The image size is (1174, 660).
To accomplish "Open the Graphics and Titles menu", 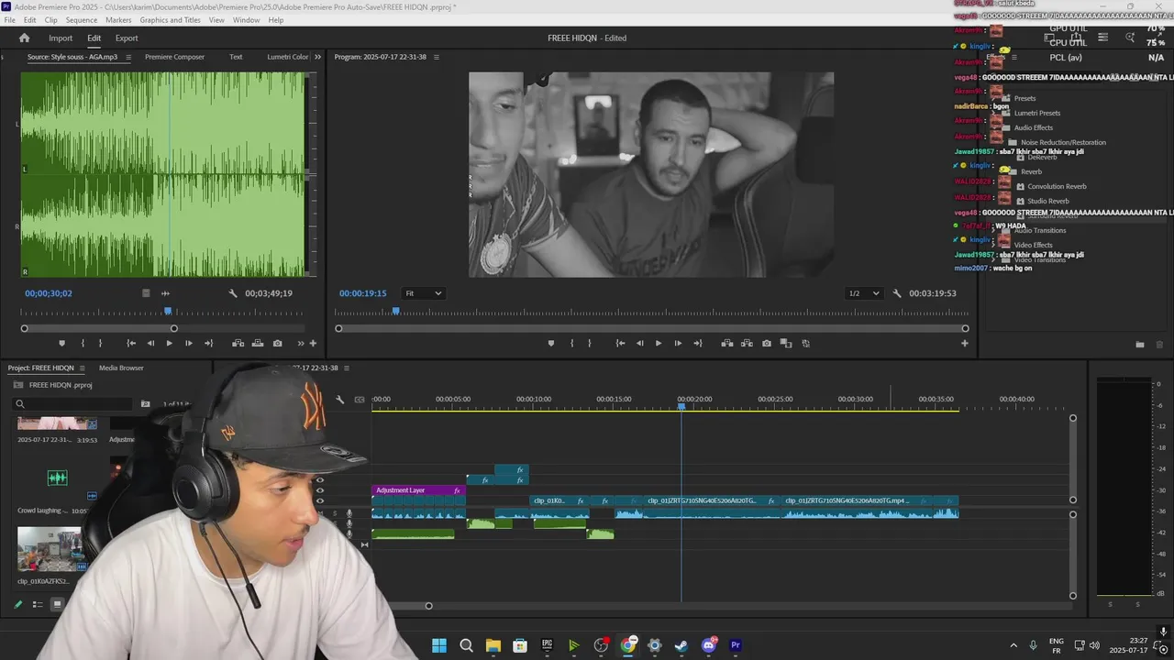I will click(x=171, y=20).
